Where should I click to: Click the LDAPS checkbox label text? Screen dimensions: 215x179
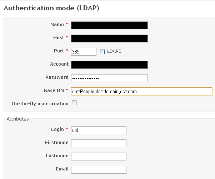(114, 51)
